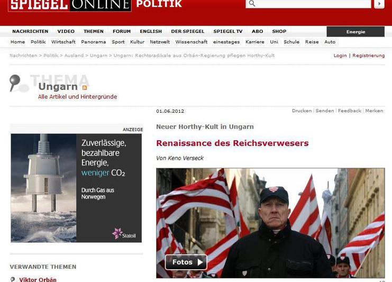Click the Spiegel Online logo
Screen dimensions: 392x282
70,5
